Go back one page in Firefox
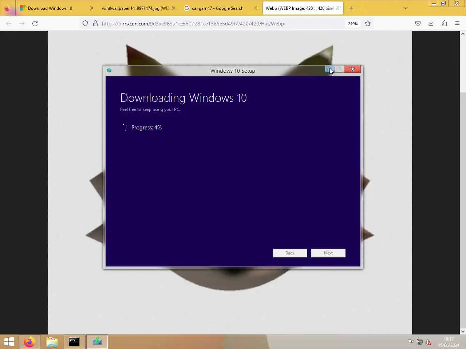 pos(9,23)
